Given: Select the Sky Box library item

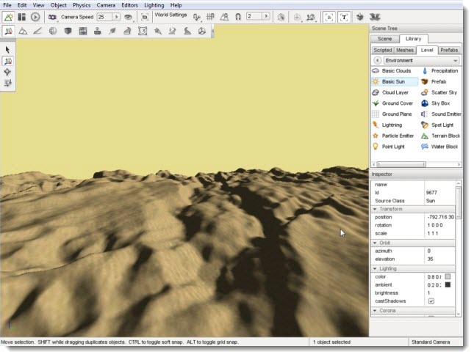Looking at the screenshot, I should pyautogui.click(x=439, y=103).
